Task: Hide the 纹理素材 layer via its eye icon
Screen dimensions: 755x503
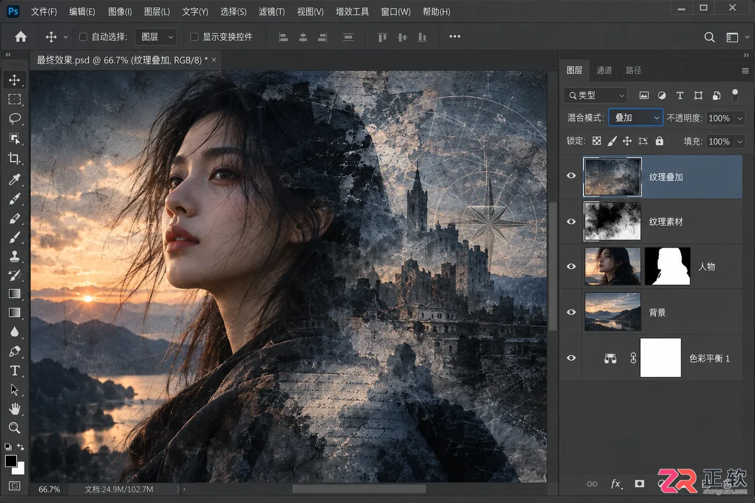Action: tap(571, 222)
